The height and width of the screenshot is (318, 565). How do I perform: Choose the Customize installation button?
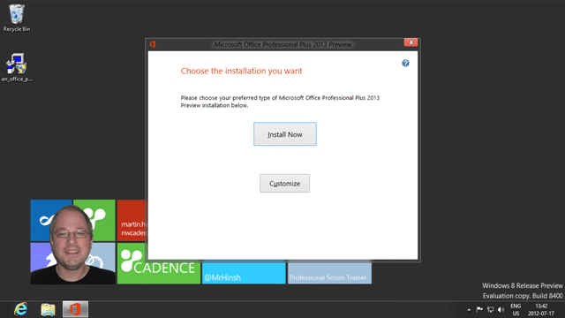(284, 184)
